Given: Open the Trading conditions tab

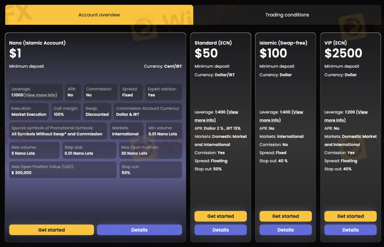Looking at the screenshot, I should (x=287, y=15).
